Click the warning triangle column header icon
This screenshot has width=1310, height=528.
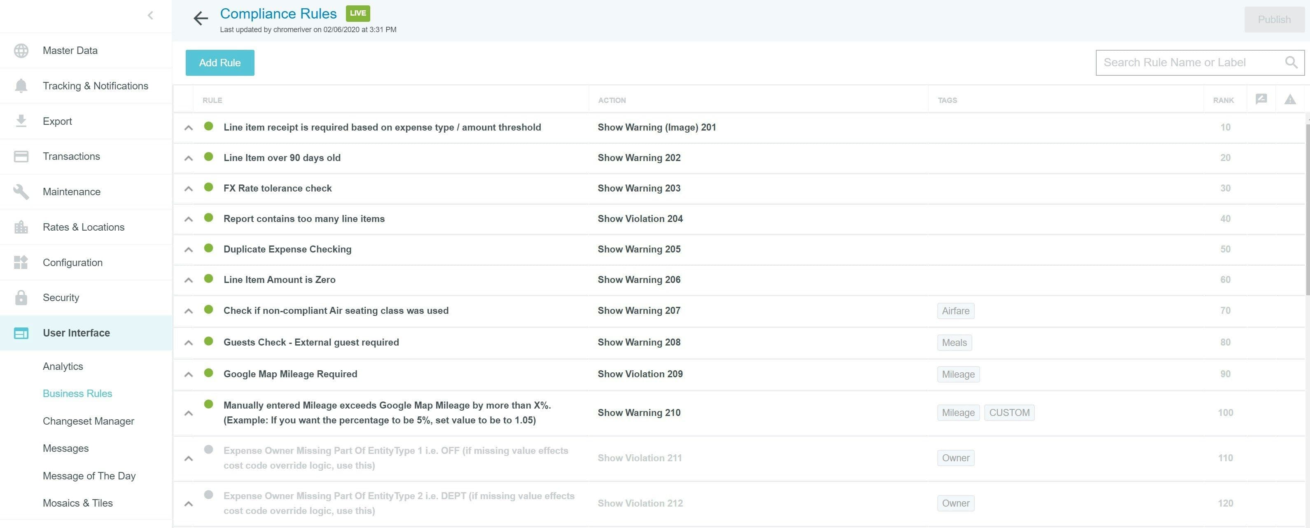coord(1290,99)
